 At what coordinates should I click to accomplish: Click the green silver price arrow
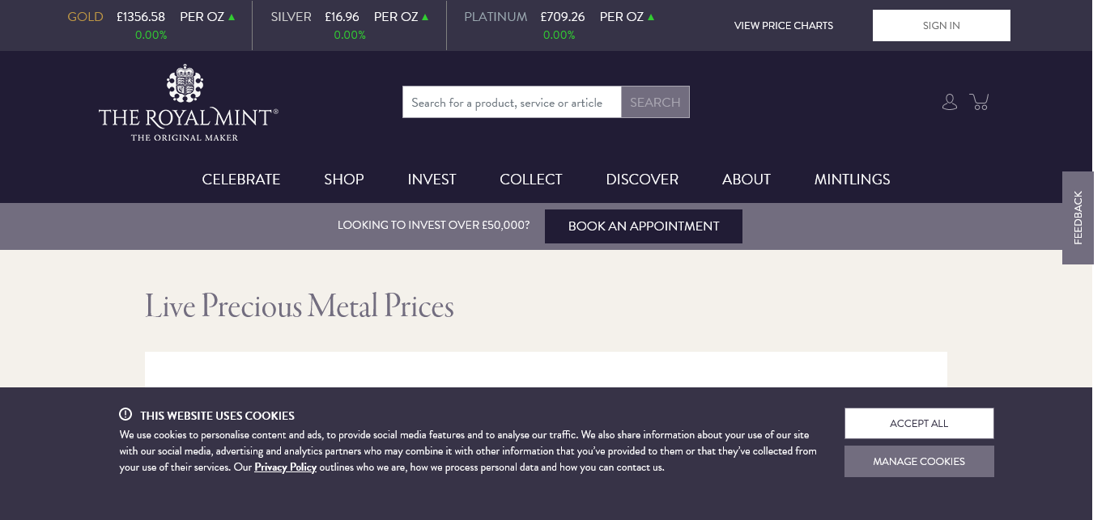426,17
